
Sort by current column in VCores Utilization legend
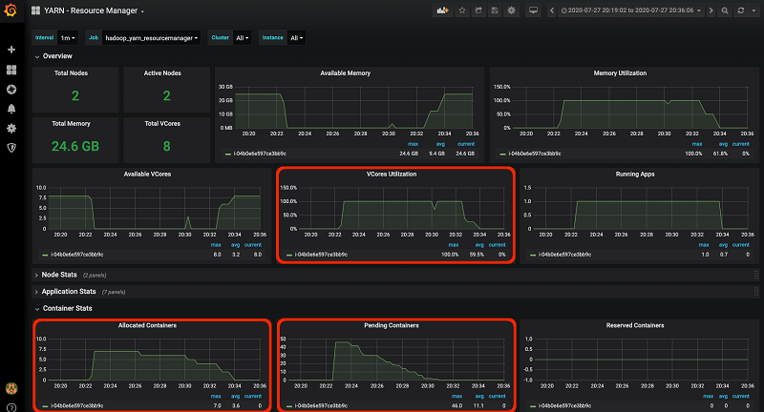[x=497, y=245]
